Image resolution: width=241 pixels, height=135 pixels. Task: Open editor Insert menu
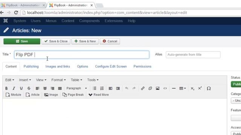point(25,80)
